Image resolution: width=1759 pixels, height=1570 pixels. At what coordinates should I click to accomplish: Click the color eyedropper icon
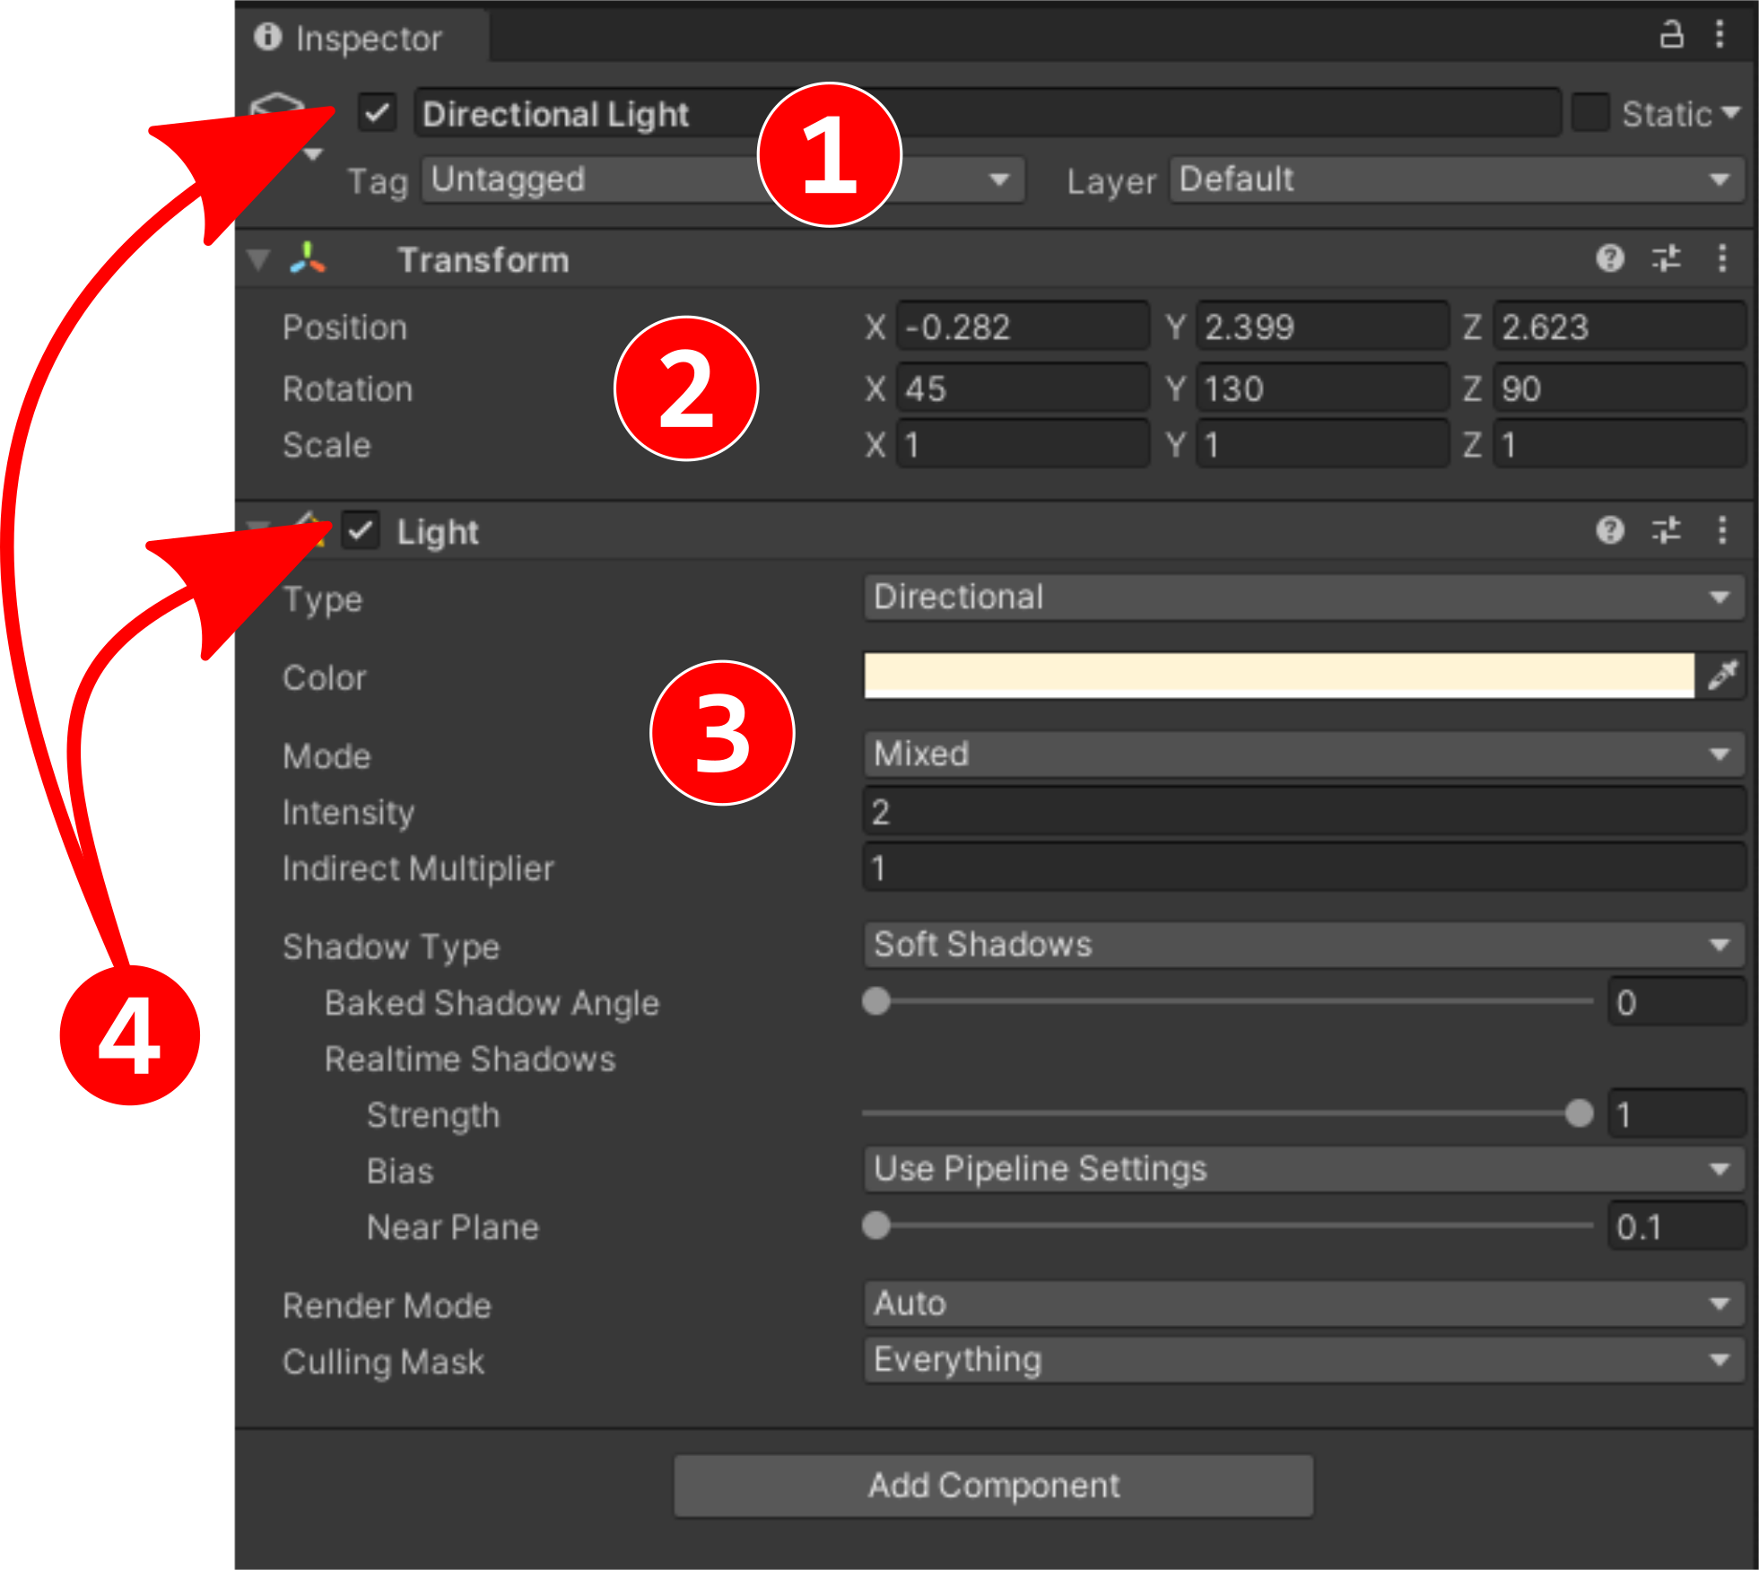point(1723,676)
